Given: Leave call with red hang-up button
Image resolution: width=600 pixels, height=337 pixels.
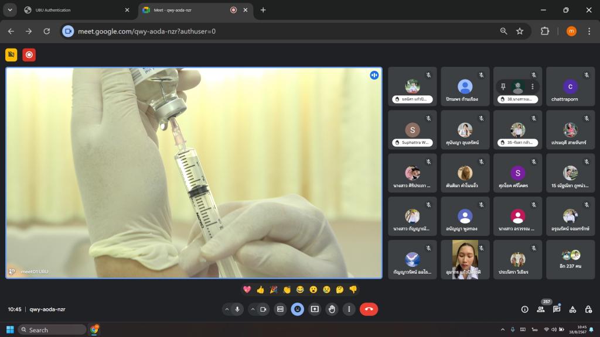Looking at the screenshot, I should click(x=369, y=309).
